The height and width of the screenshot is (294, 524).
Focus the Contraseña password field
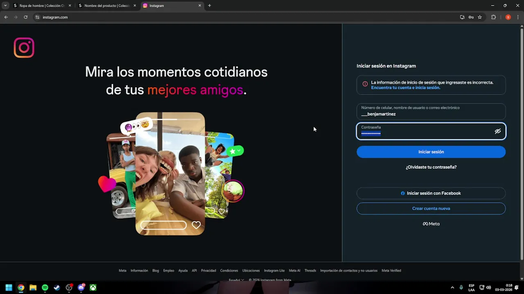coord(431,131)
